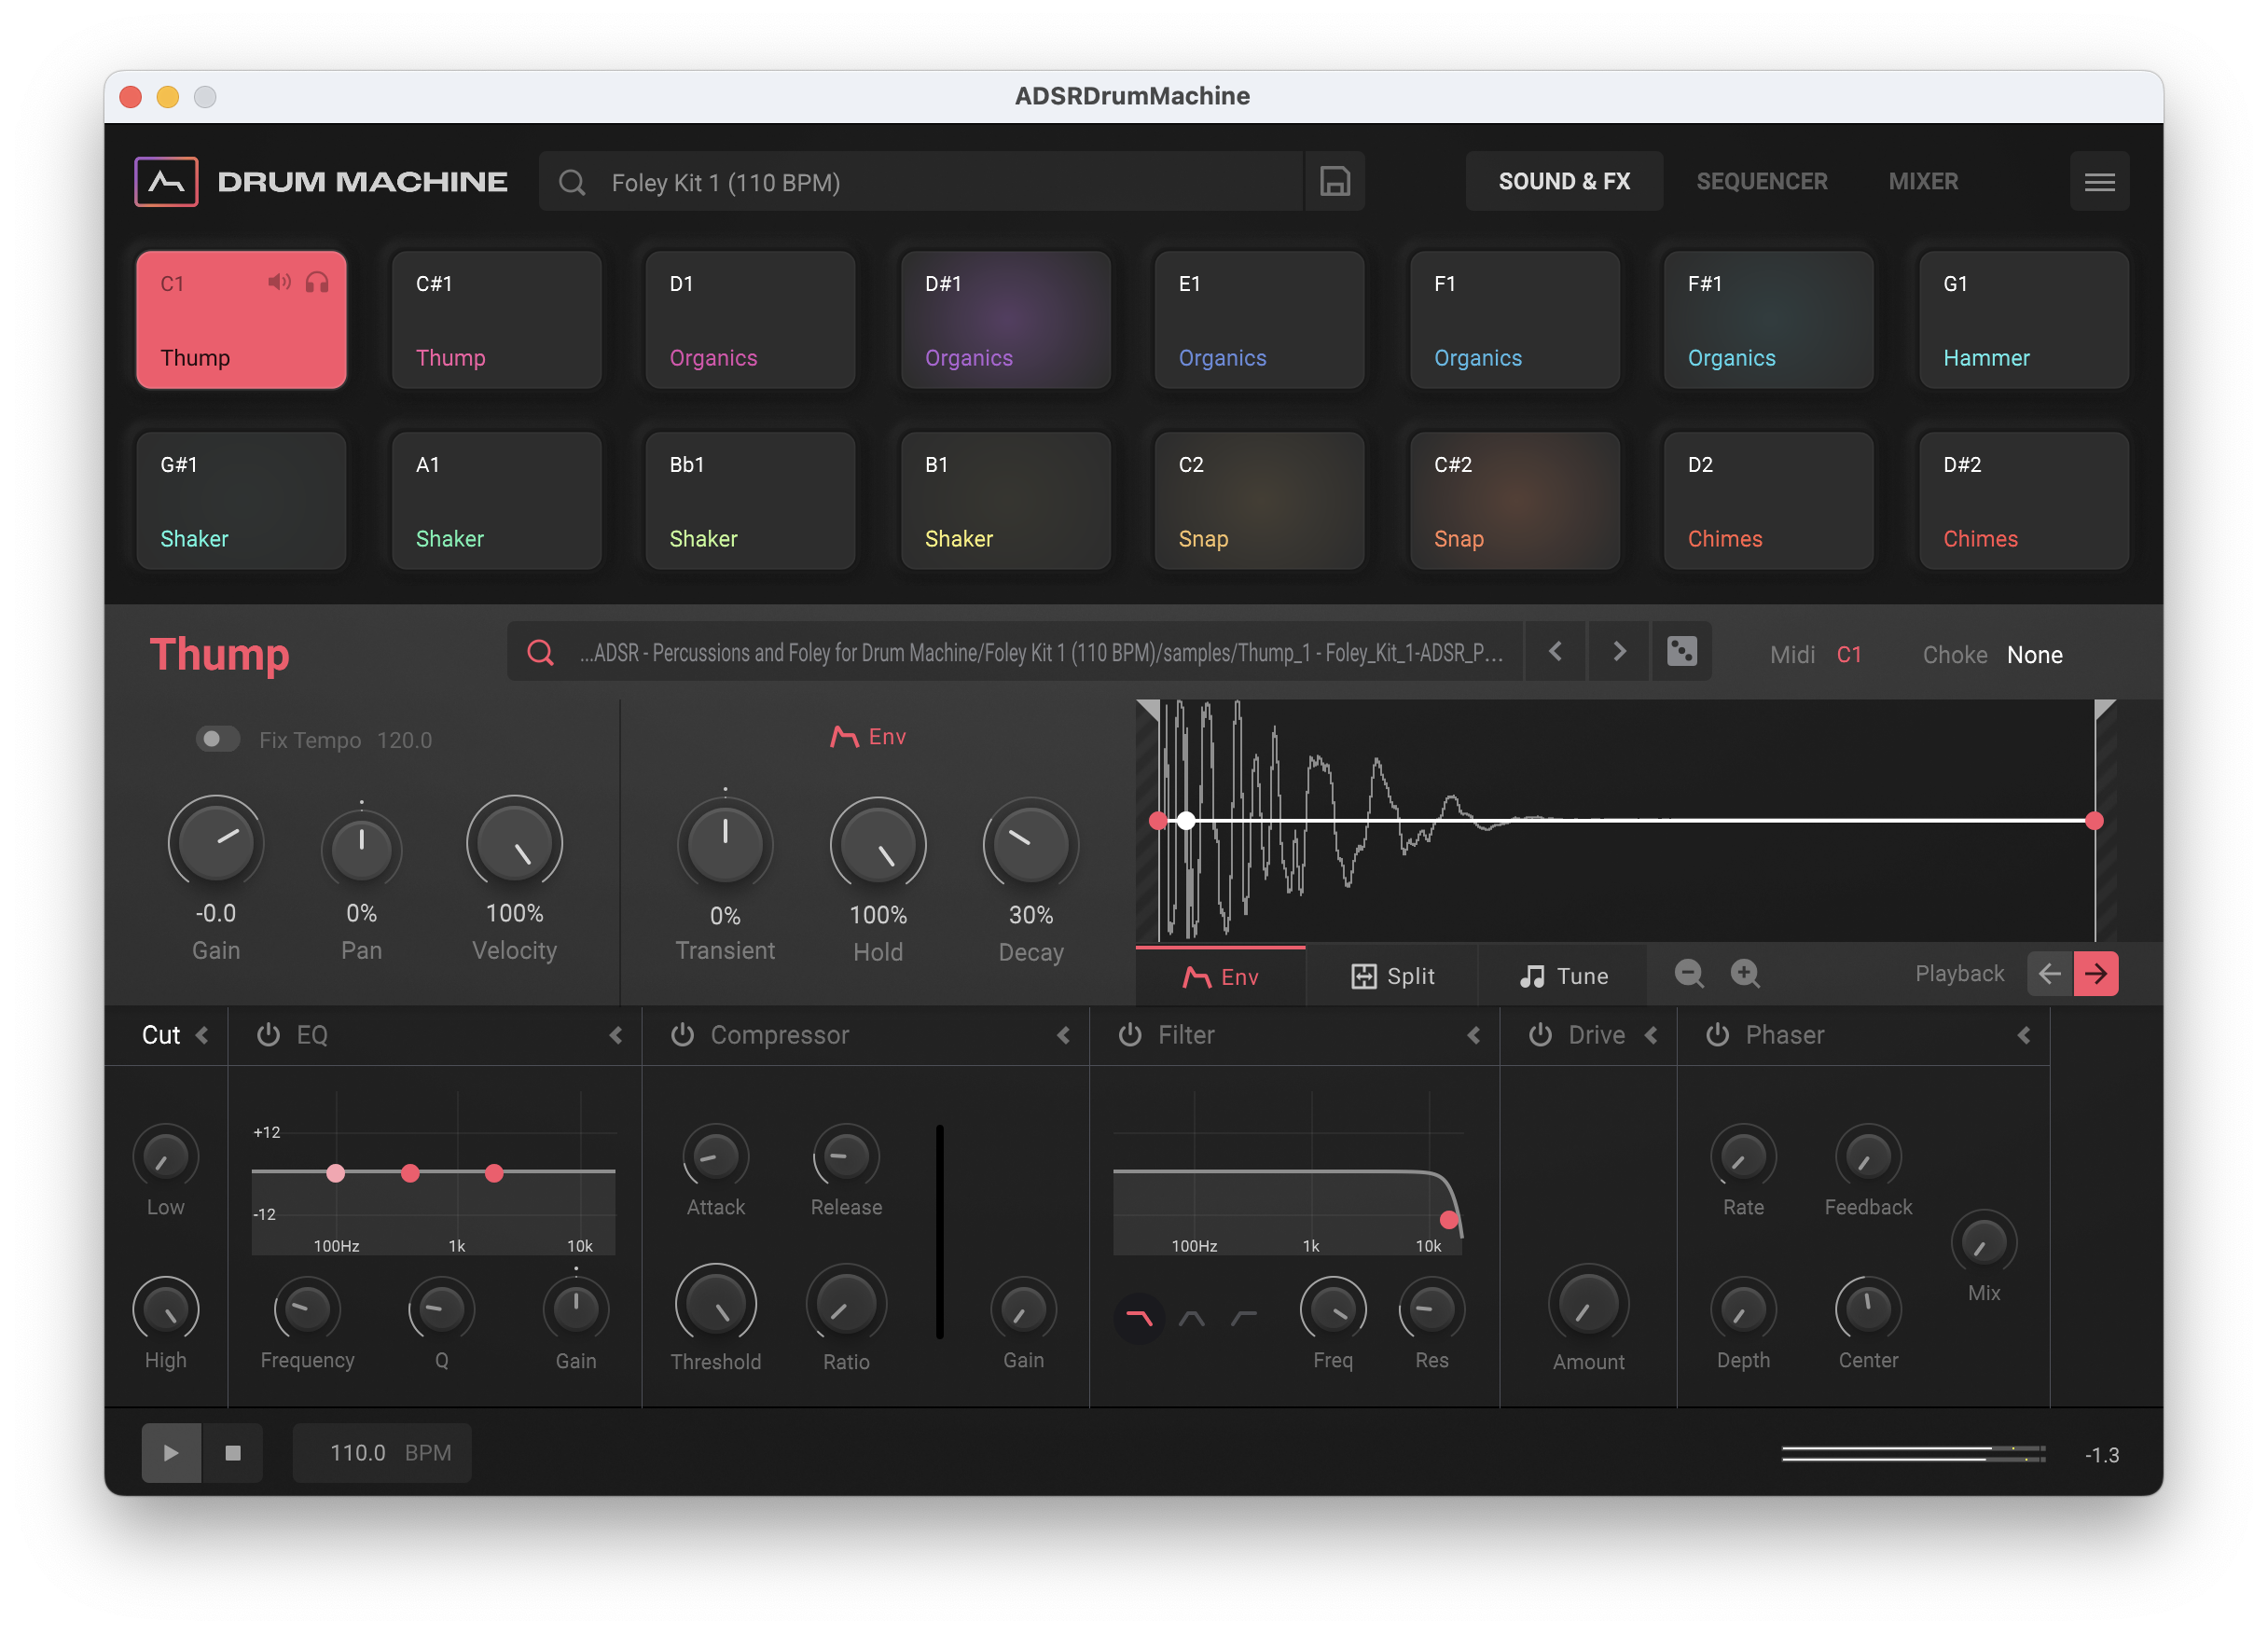Switch to the SEQUENCER tab

click(1761, 182)
